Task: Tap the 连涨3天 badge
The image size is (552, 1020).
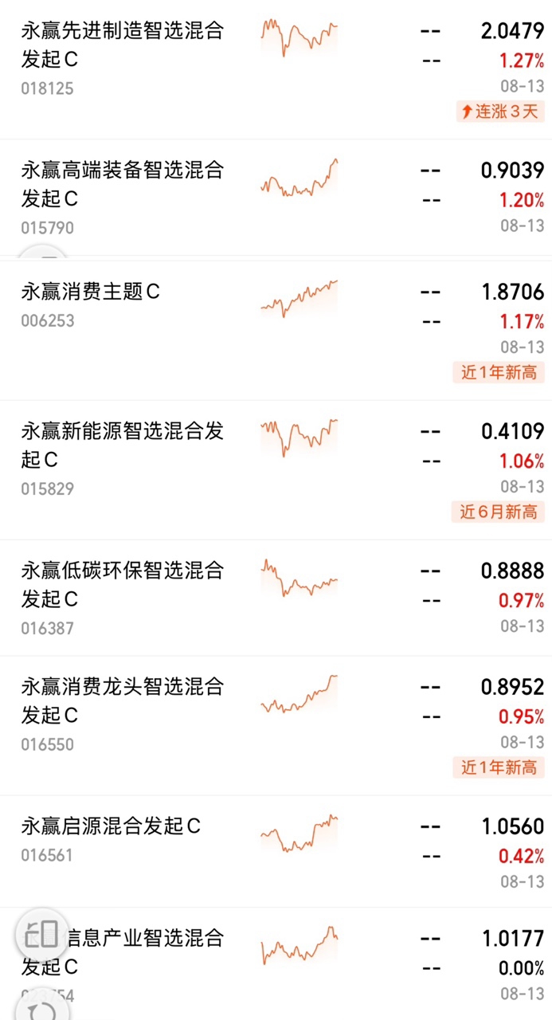Action: [x=500, y=111]
